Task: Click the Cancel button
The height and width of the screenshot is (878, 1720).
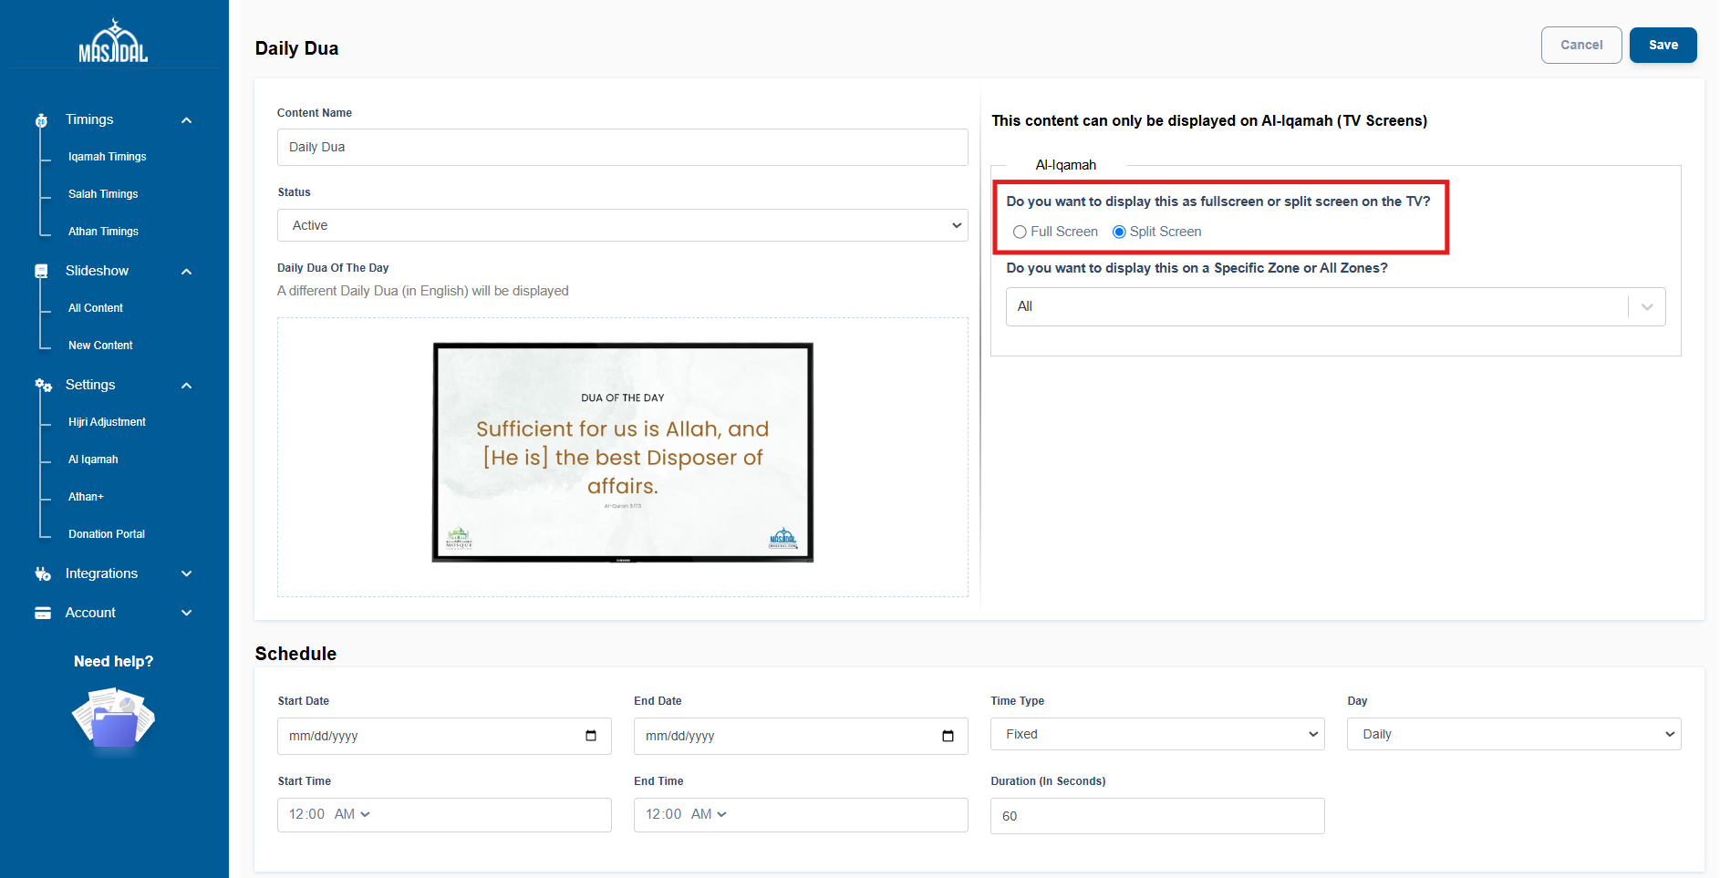Action: tap(1580, 45)
